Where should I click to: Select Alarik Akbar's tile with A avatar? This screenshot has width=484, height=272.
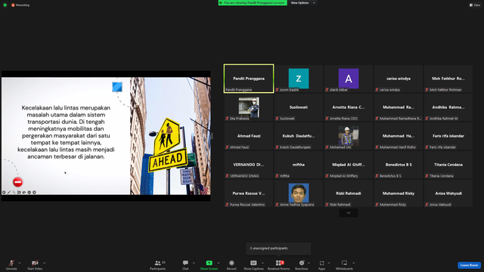click(349, 79)
